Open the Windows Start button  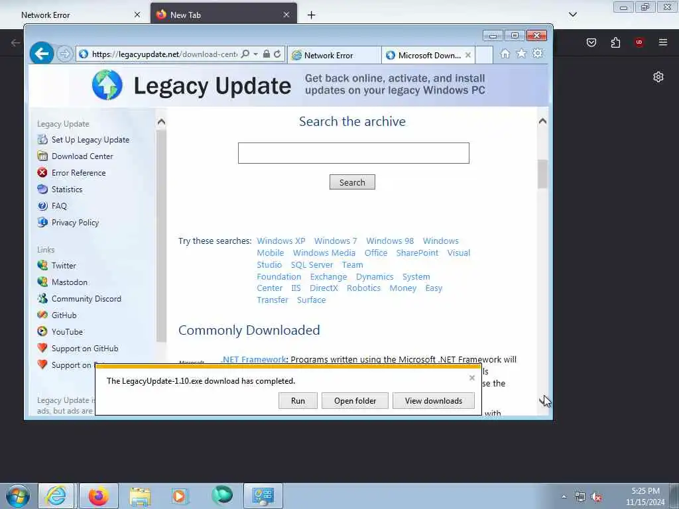click(x=17, y=496)
